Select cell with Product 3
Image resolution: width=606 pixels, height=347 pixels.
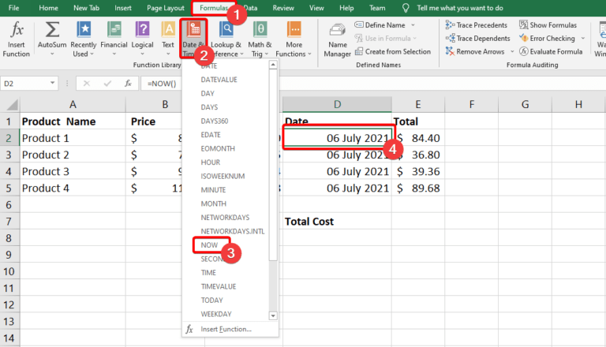click(73, 172)
